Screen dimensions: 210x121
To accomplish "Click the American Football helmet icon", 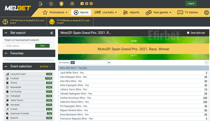I will (x=7, y=114).
